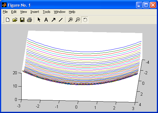This screenshot has height=113, width=158.
Task: Click the Figure No. 1 title bar text
Action: (19, 5)
